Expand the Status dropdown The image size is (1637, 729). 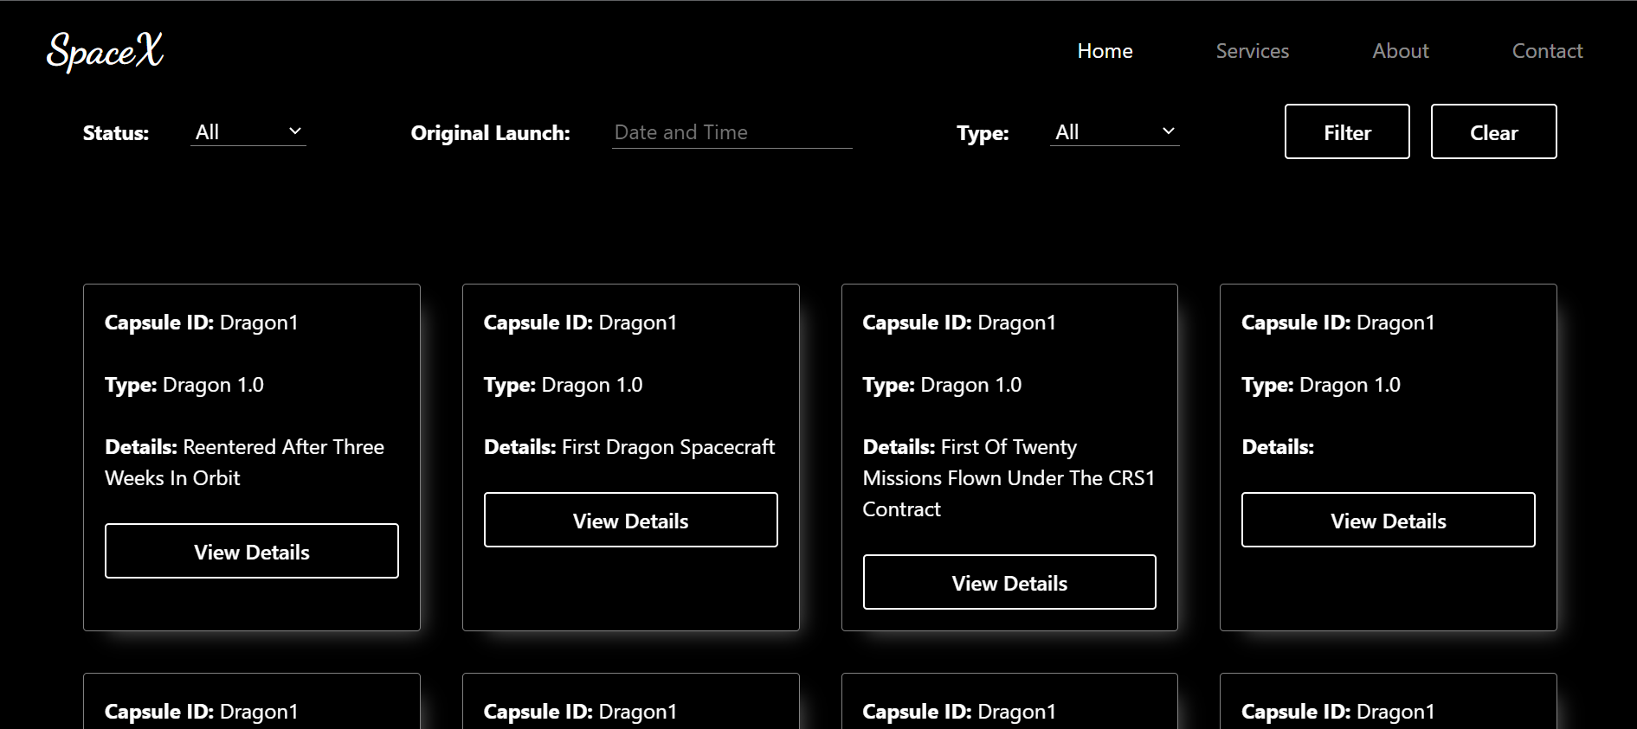[x=248, y=132]
